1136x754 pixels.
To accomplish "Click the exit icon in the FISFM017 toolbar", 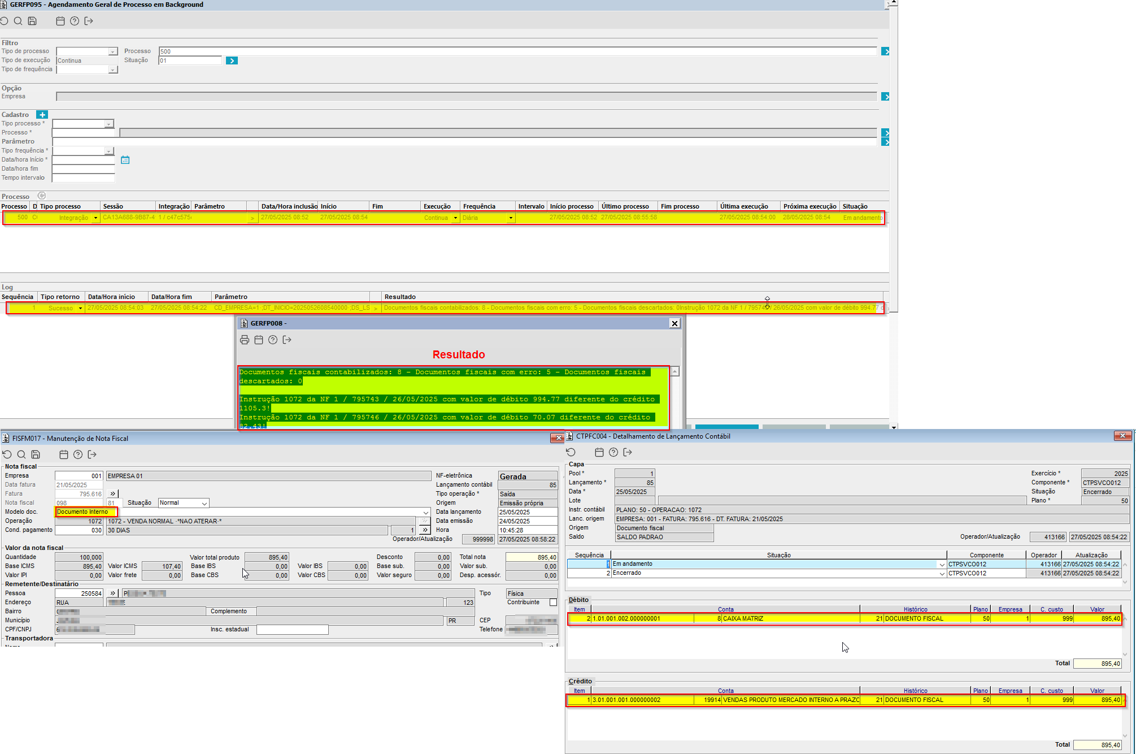I will 92,454.
